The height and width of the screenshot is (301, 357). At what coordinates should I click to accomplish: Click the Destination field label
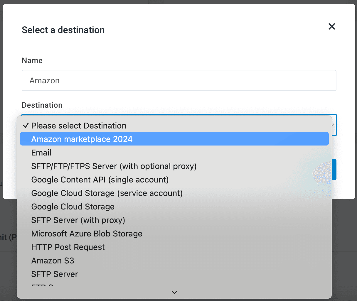pos(42,105)
